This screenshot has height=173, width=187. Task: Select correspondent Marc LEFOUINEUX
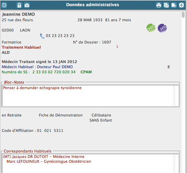click(x=49, y=161)
